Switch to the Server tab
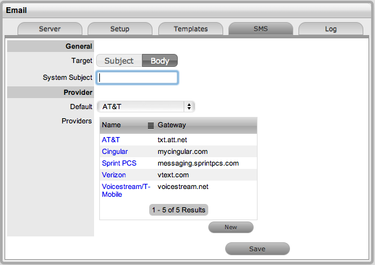The width and height of the screenshot is (375, 265). 50,29
